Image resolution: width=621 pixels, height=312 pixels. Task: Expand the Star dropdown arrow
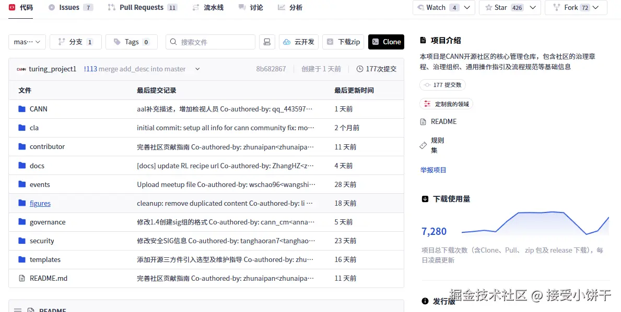(x=533, y=7)
